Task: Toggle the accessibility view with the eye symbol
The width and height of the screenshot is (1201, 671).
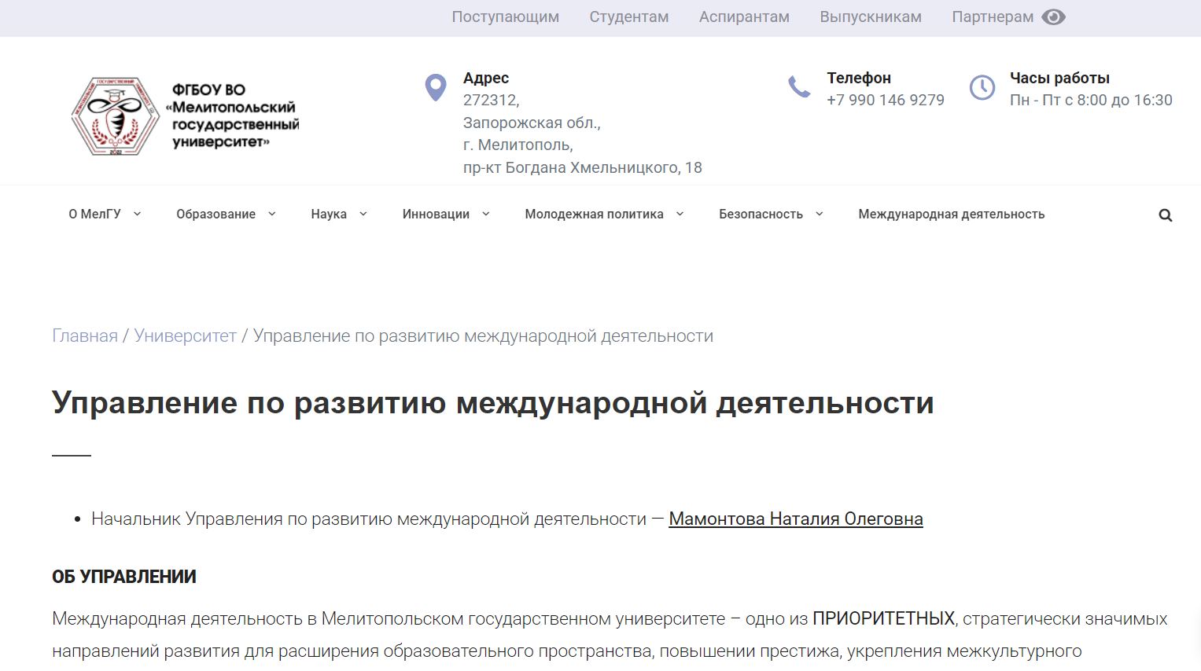Action: pyautogui.click(x=1054, y=16)
